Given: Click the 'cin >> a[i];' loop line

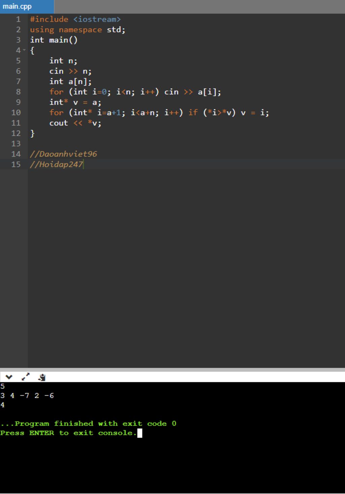Looking at the screenshot, I should [135, 92].
